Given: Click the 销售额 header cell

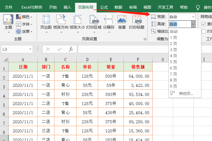Looking at the screenshot, I should pyautogui.click(x=138, y=67).
